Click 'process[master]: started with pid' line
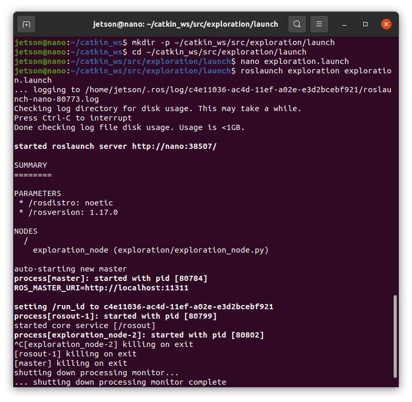Viewport: 412px width, 402px height. 111,278
